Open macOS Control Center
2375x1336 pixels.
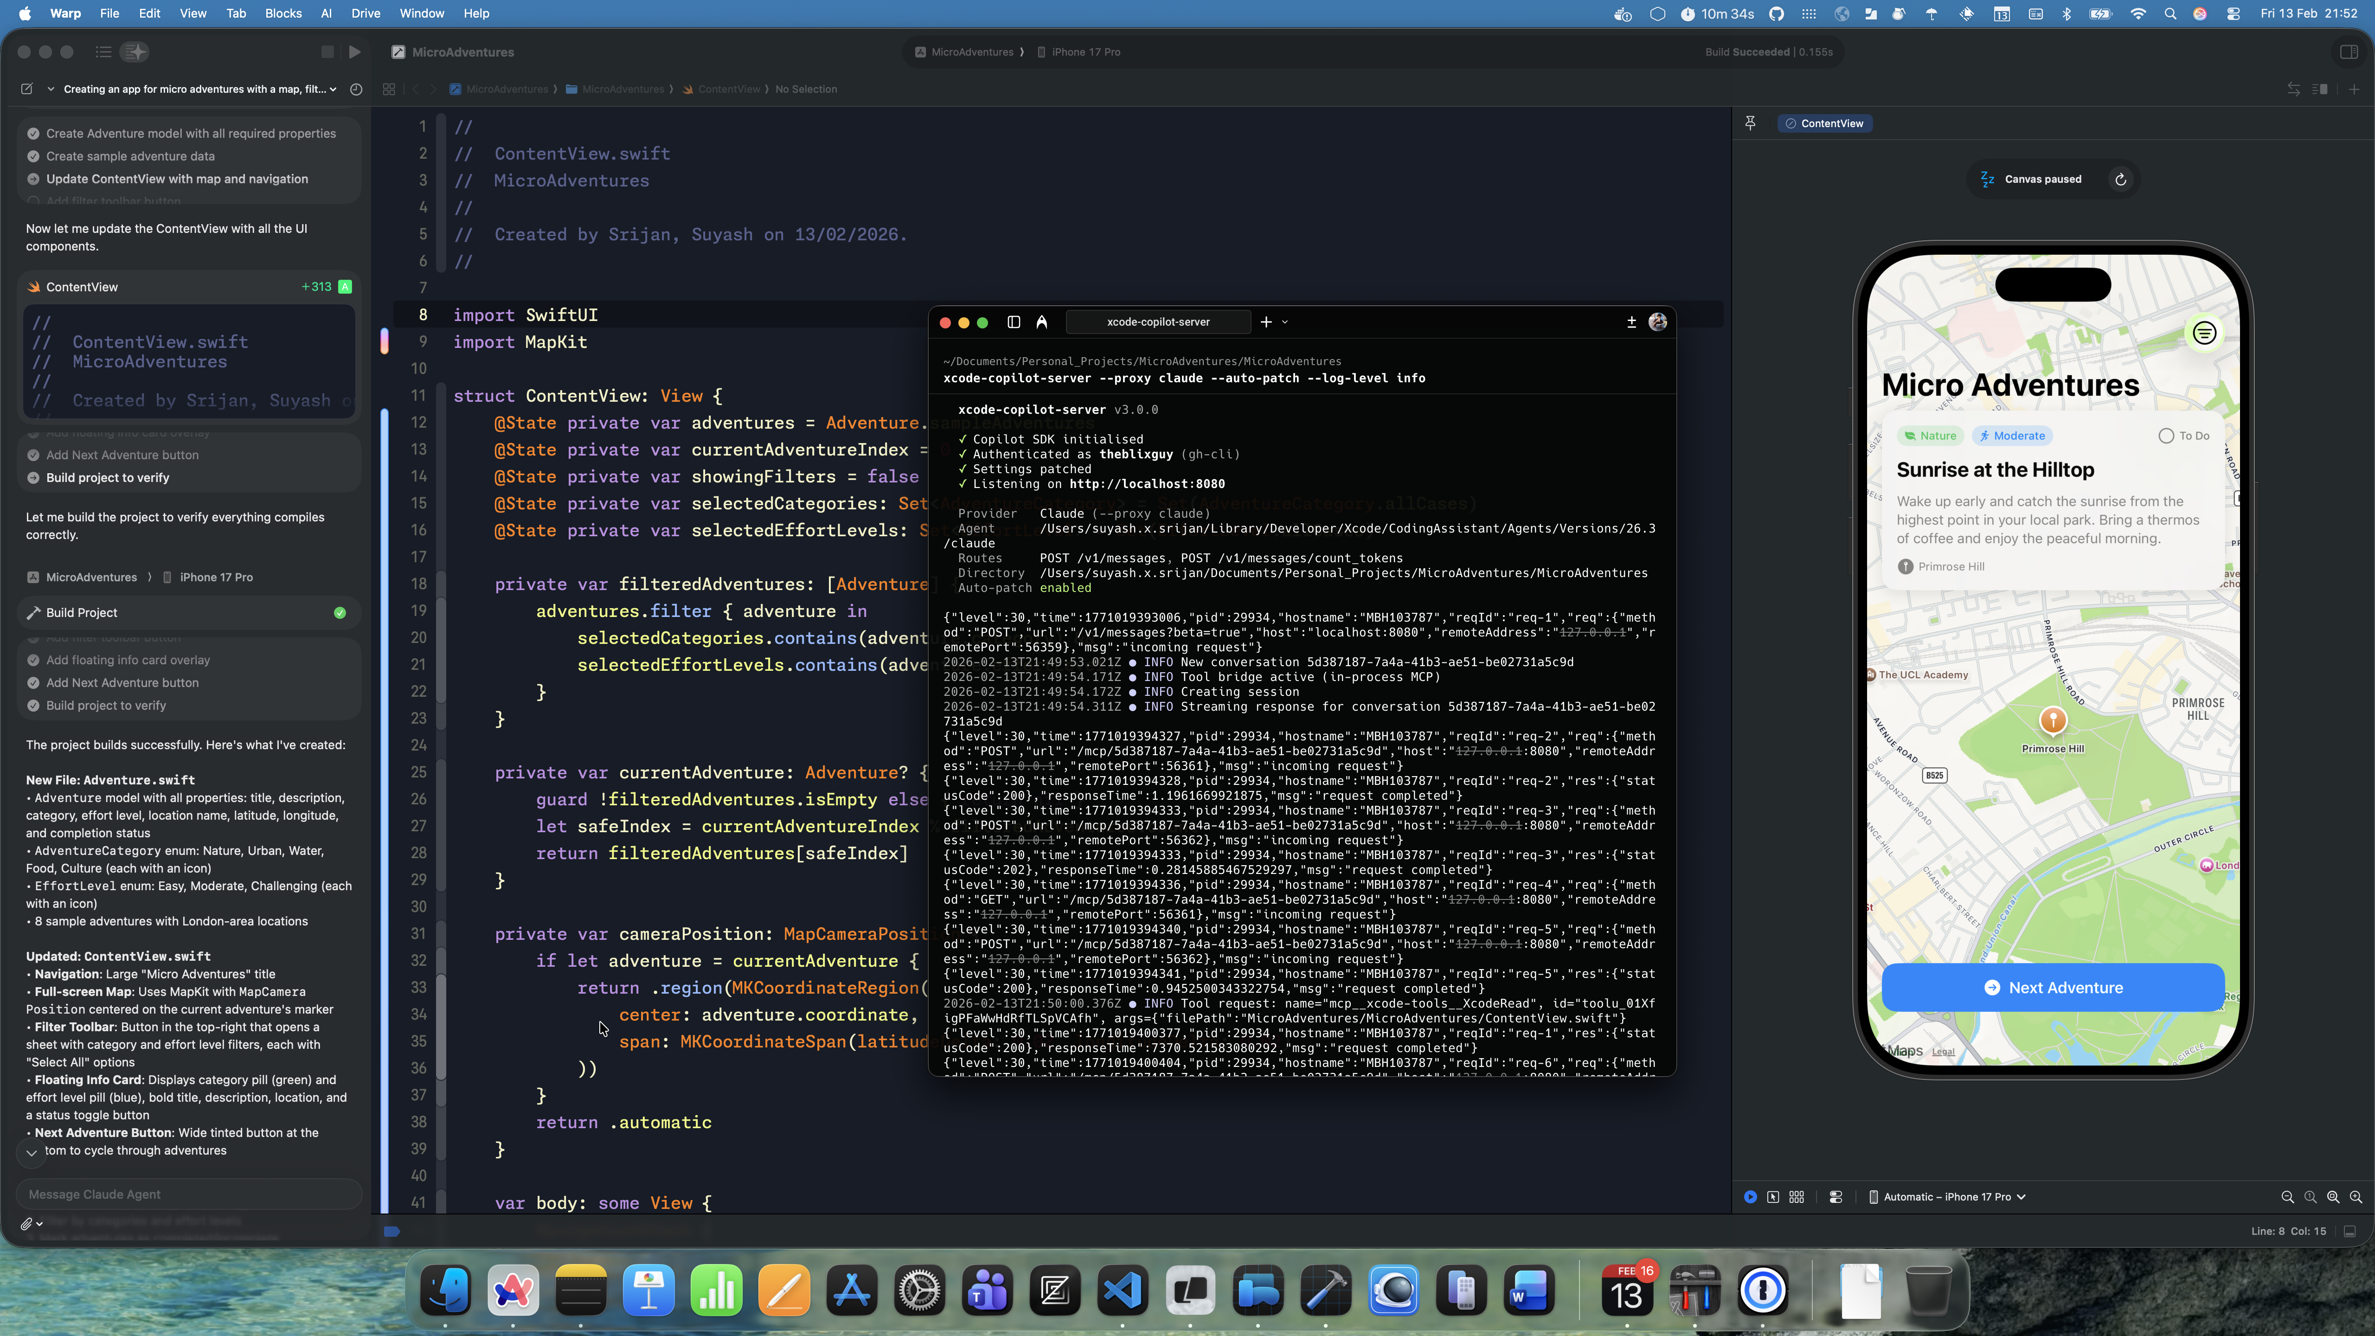2233,14
